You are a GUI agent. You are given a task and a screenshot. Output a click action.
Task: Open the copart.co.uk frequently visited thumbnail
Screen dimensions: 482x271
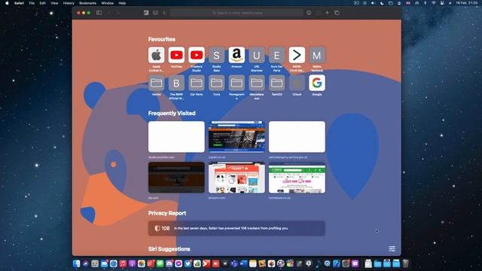pyautogui.click(x=236, y=137)
